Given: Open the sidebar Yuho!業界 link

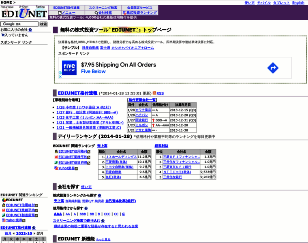Looking at the screenshot, I should click(x=14, y=220).
